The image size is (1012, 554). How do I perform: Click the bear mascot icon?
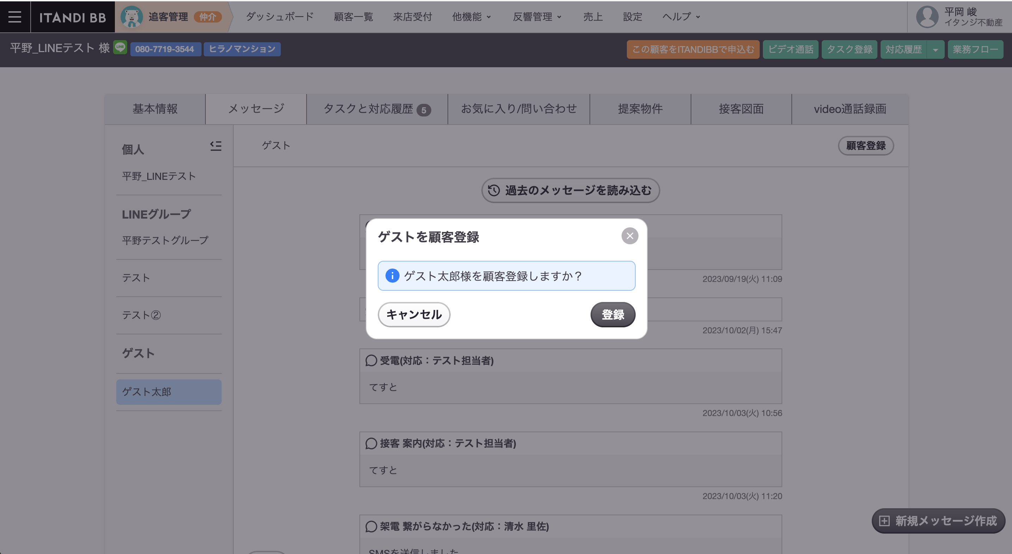[x=131, y=17]
